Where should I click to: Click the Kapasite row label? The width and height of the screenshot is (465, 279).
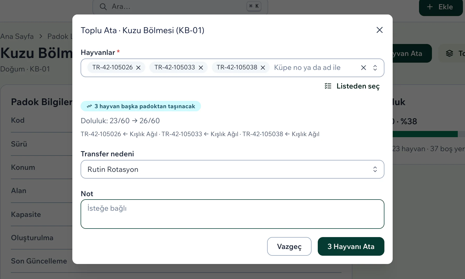point(26,215)
